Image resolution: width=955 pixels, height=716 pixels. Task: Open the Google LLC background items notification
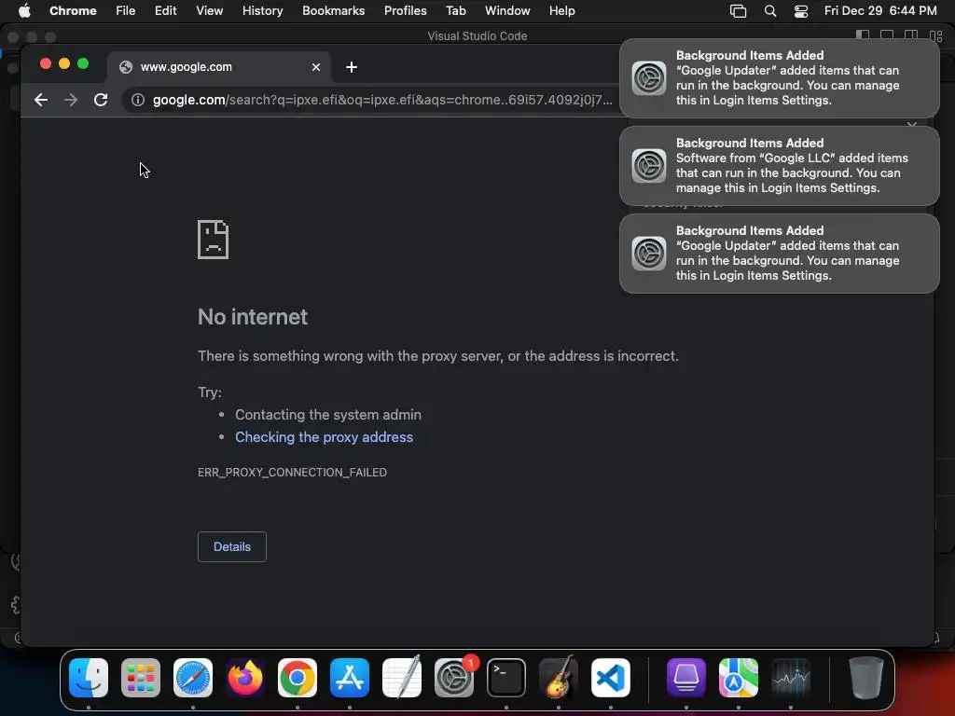click(780, 166)
